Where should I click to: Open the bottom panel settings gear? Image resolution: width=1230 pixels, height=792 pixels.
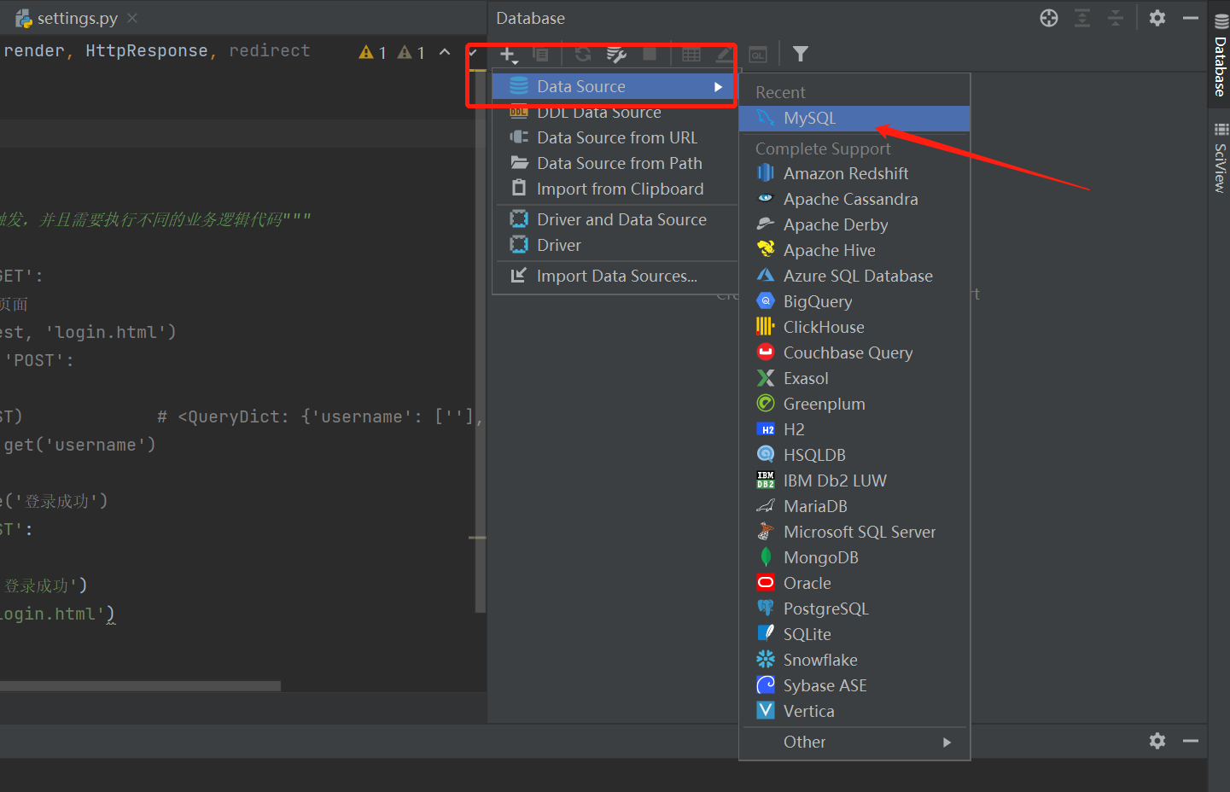[x=1157, y=741]
